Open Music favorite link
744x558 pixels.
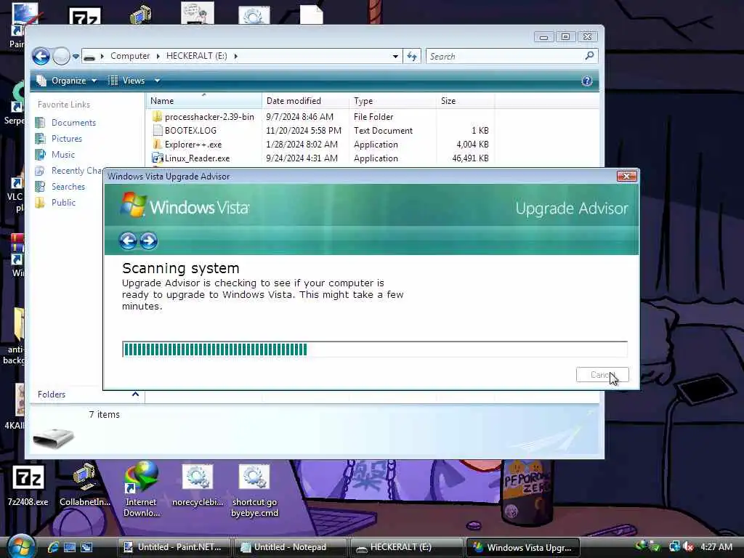55,155
